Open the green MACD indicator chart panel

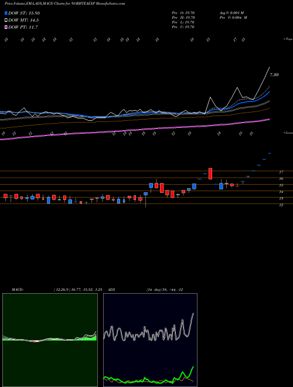[x=50, y=340]
